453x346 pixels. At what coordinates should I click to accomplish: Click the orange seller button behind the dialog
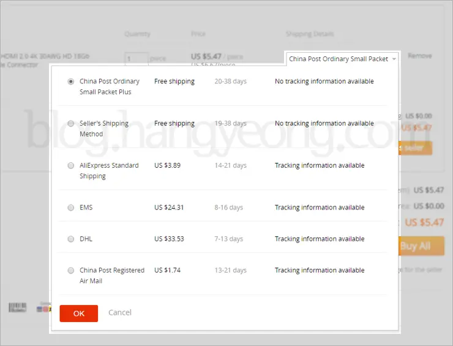click(416, 148)
